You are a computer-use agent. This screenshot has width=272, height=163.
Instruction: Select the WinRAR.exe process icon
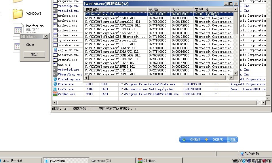click(55, 94)
